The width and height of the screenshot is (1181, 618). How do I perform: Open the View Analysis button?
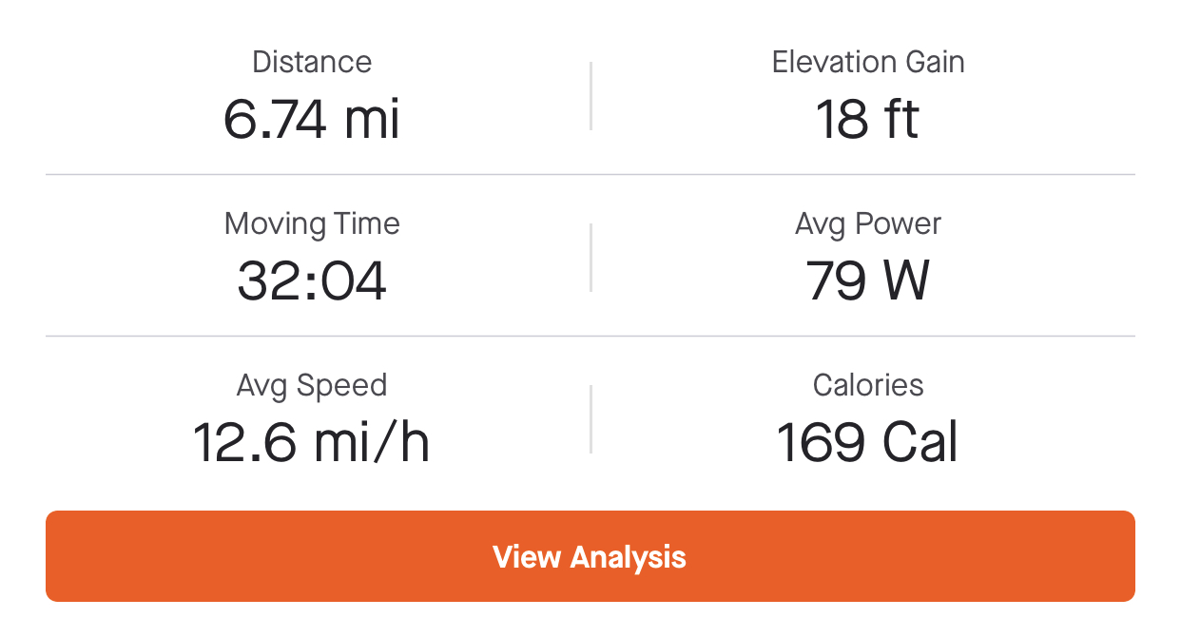590,556
